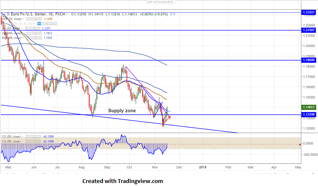The image size is (318, 186).
Task: Open settings gear for MA (20, close)
Action: coord(31,28)
